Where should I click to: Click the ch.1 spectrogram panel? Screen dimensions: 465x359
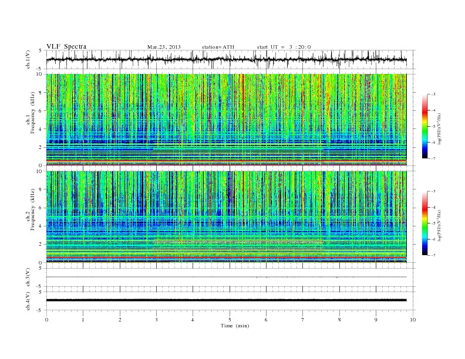[x=226, y=120]
